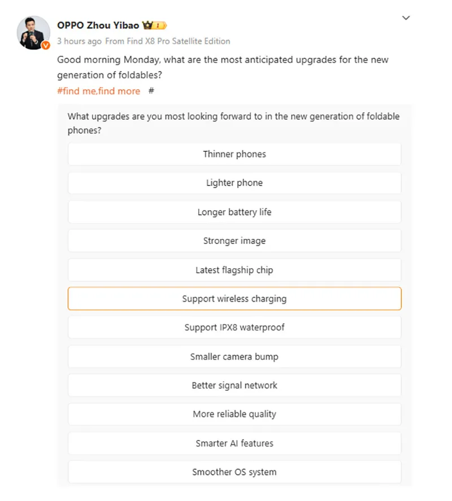Select the Lighter phone poll option
Viewport: 452px width, 501px height.
click(x=234, y=183)
